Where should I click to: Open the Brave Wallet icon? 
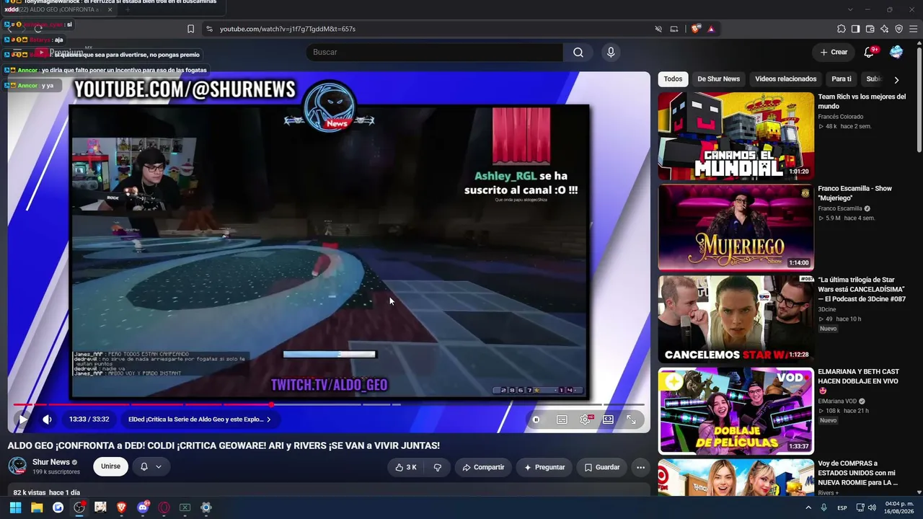870,29
